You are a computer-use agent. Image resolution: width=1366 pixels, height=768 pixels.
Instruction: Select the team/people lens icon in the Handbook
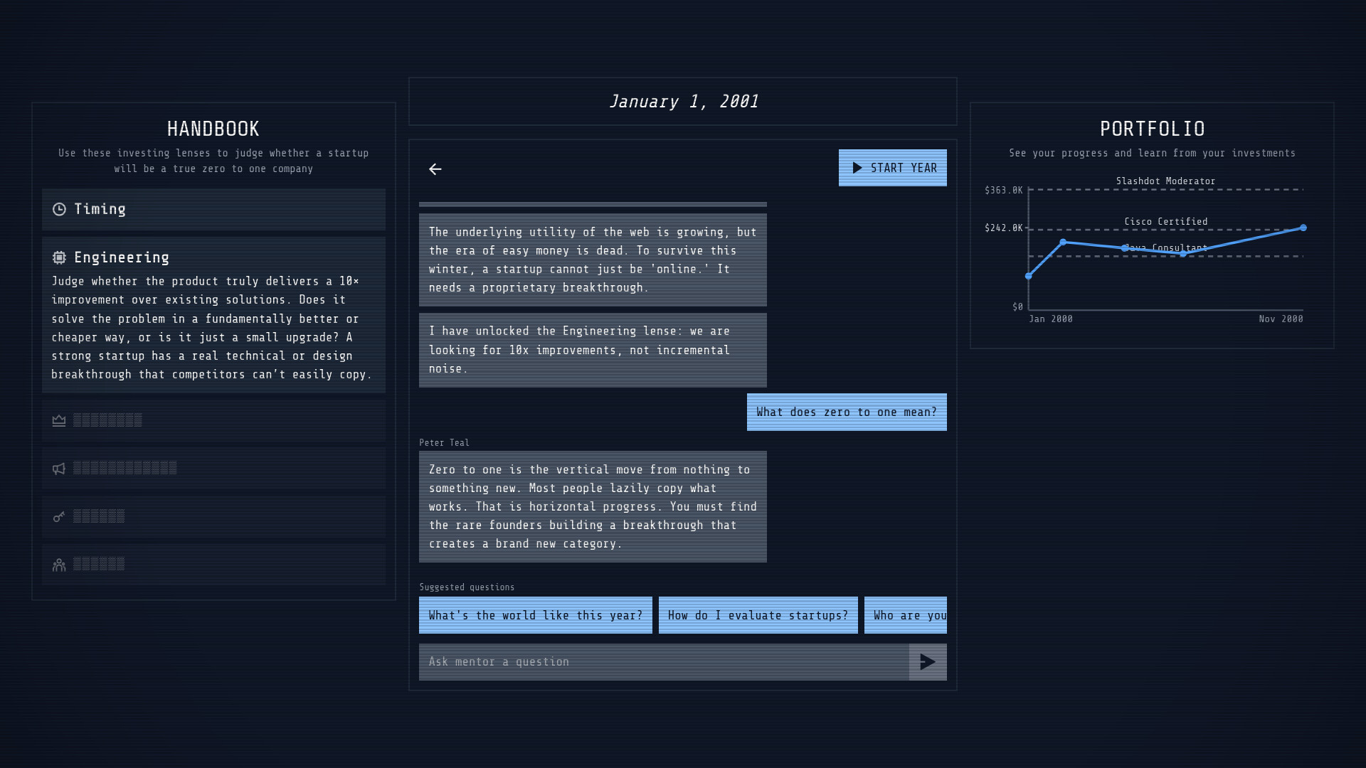[x=59, y=564]
